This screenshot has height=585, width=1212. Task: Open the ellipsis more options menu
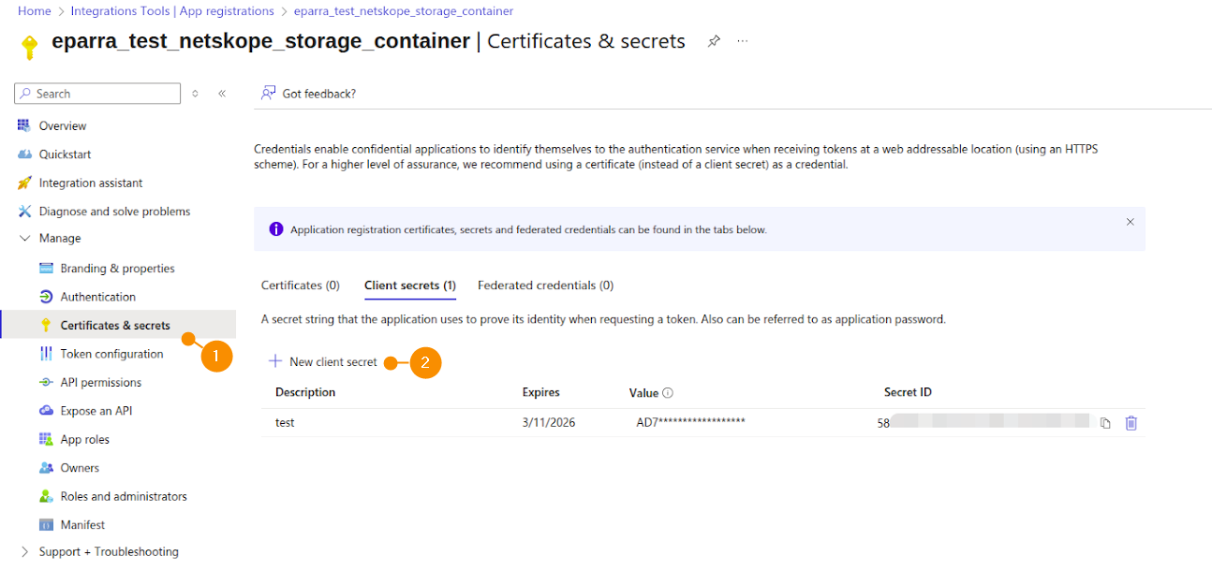pos(743,41)
